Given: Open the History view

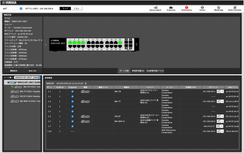Looking at the screenshot, I should (x=202, y=8).
